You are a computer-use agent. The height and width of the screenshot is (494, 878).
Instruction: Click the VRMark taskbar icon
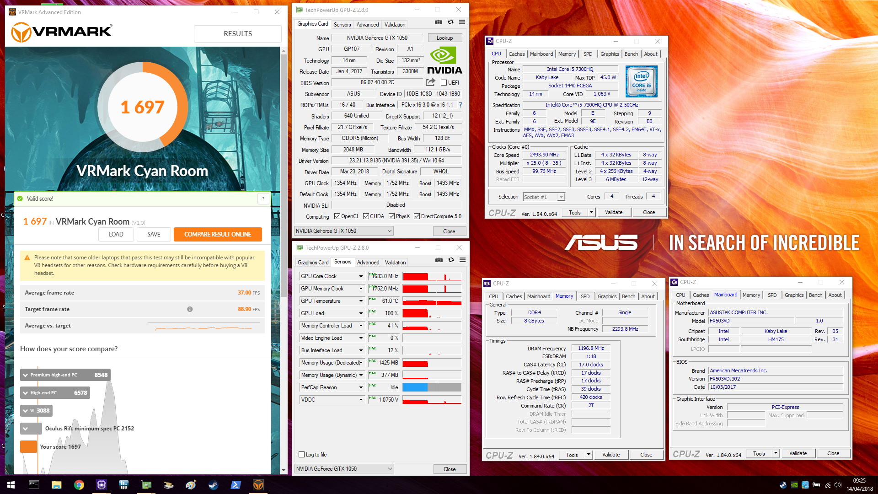tap(258, 485)
